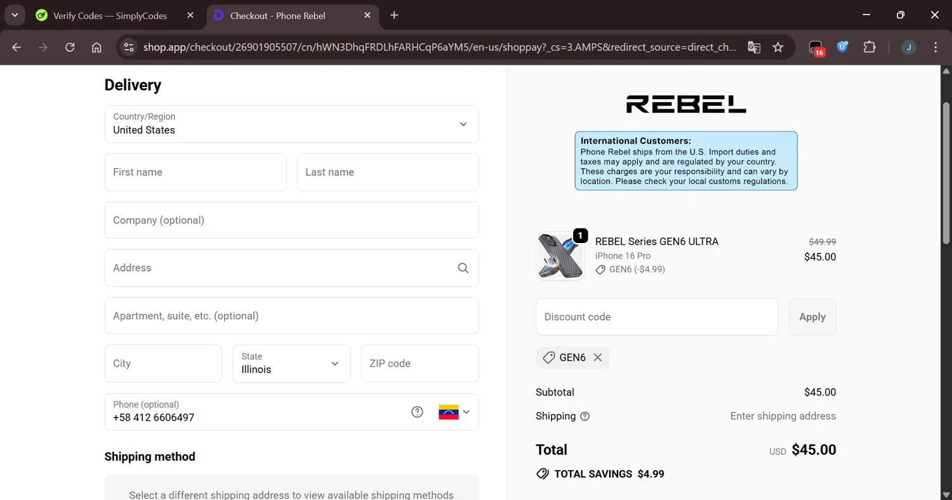Open the tab search dropdown arrow
Viewport: 952px width, 500px height.
[x=15, y=15]
